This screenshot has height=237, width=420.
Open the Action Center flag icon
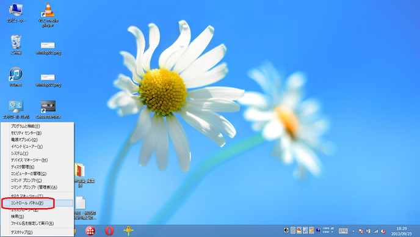[361, 231]
